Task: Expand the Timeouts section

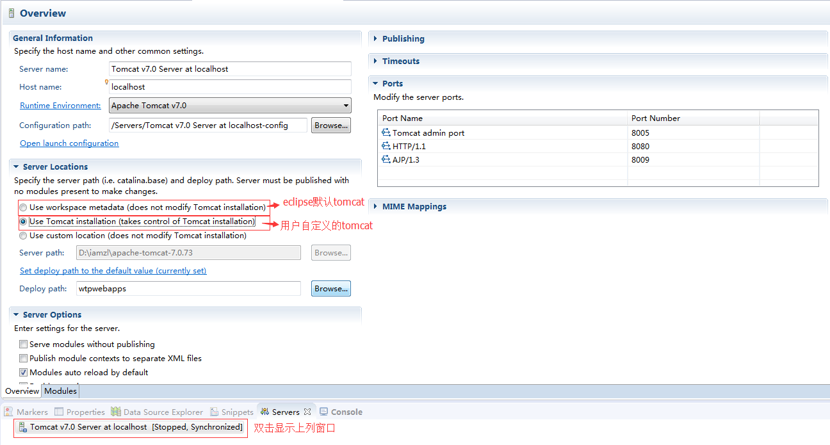Action: tap(376, 61)
